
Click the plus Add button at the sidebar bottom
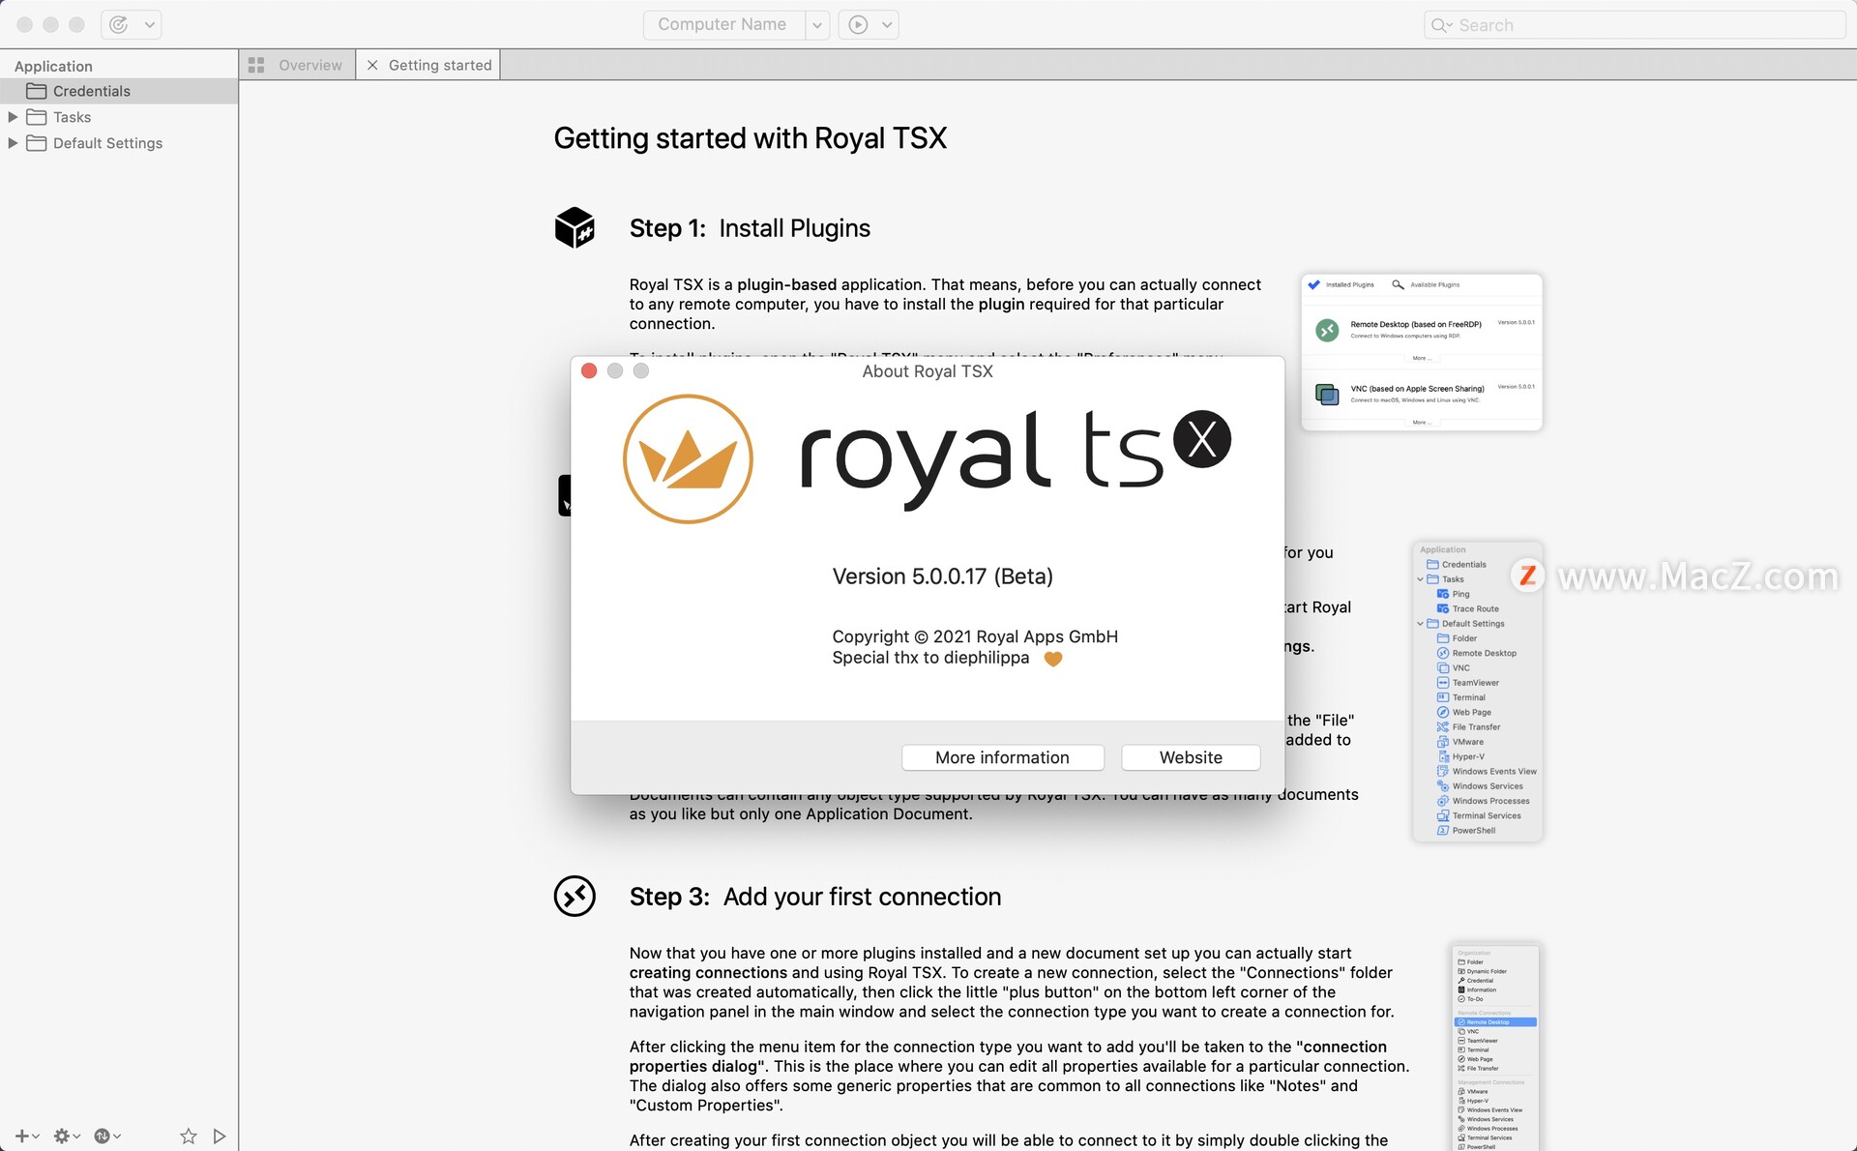tap(21, 1136)
